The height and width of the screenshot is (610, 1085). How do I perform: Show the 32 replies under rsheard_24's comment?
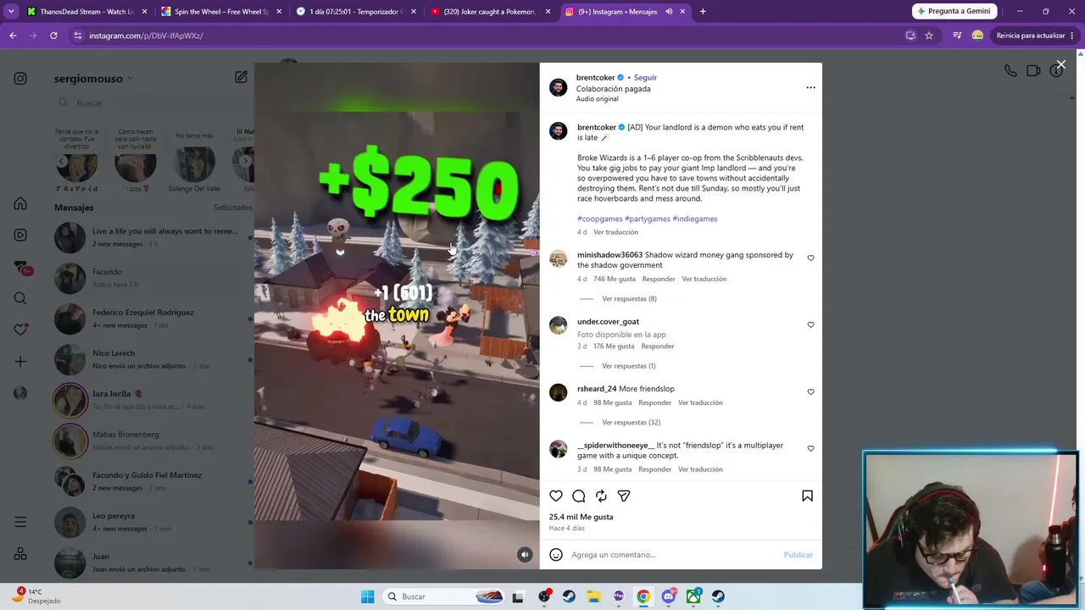point(631,423)
